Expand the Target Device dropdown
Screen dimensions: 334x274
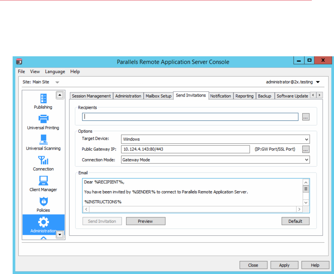(x=306, y=140)
